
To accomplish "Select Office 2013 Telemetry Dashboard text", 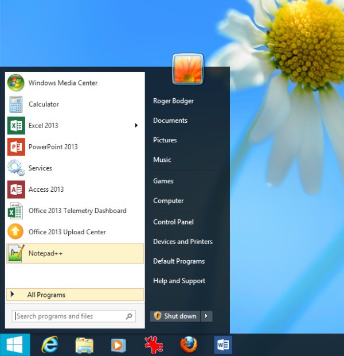I will click(77, 211).
